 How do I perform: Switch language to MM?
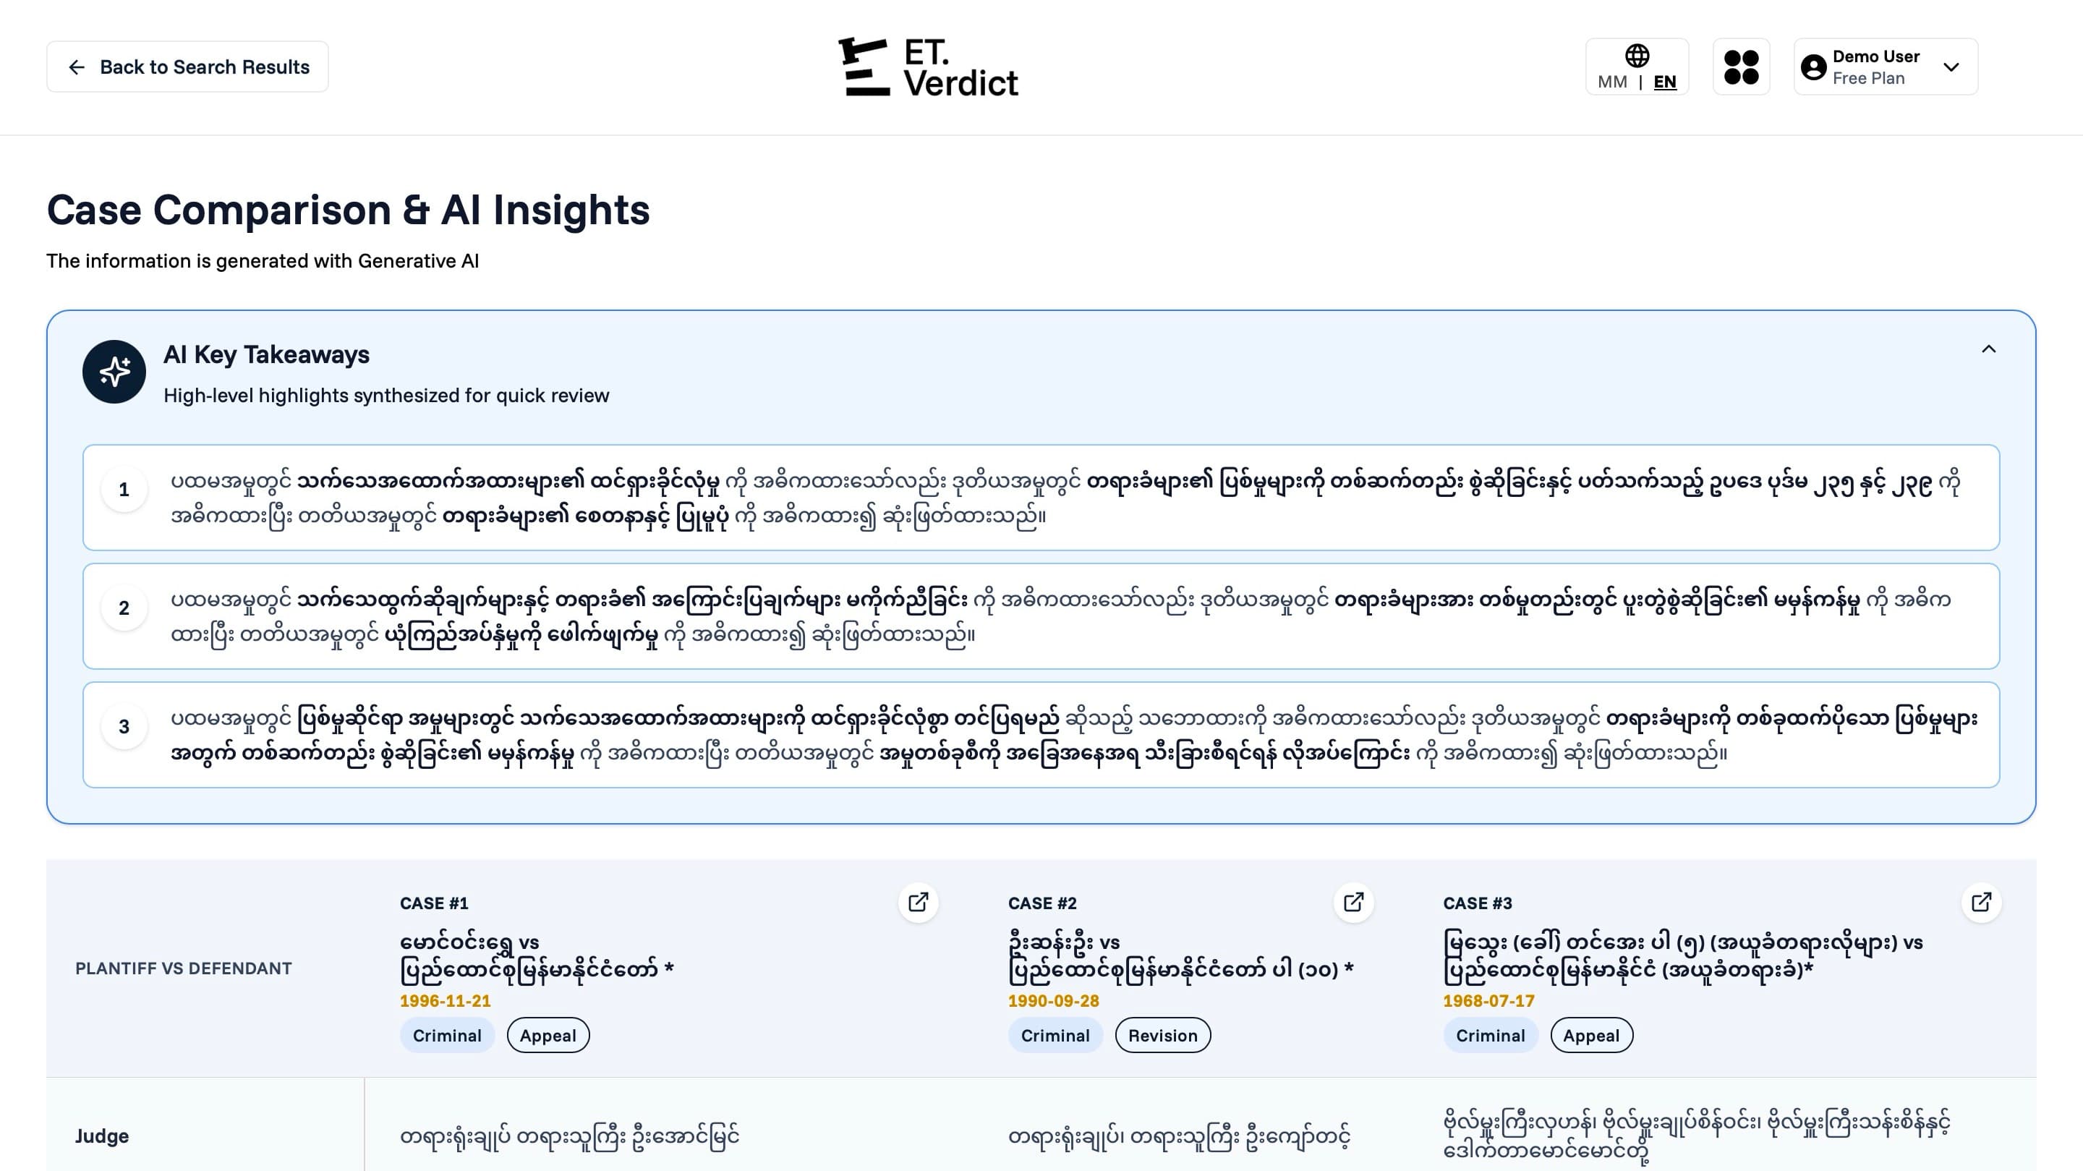pos(1611,82)
